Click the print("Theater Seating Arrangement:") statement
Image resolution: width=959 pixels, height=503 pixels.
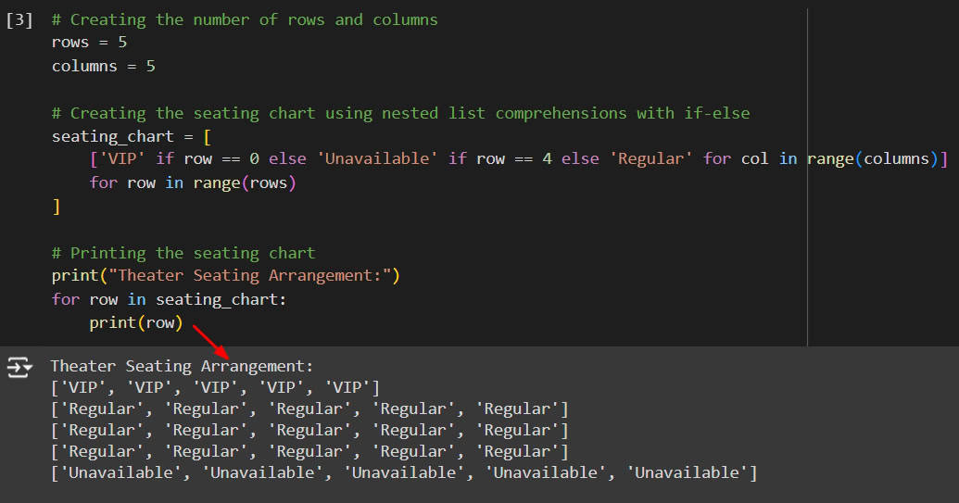(225, 276)
